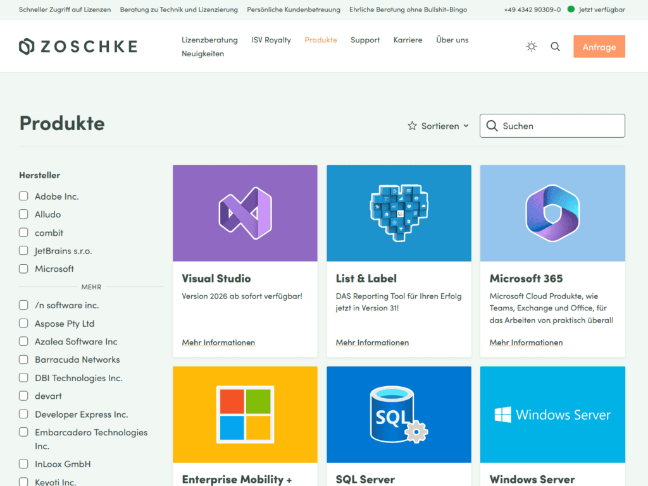Click the Visual Studio card title

tap(216, 279)
